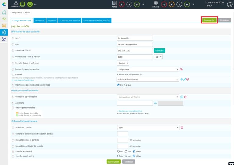Open the Reporting sidebar icon
This screenshot has height=165, width=234.
pyautogui.click(x=4, y=26)
